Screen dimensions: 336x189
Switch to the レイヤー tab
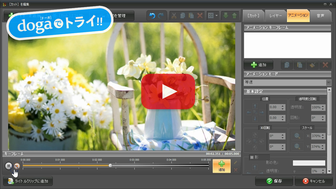(x=276, y=15)
